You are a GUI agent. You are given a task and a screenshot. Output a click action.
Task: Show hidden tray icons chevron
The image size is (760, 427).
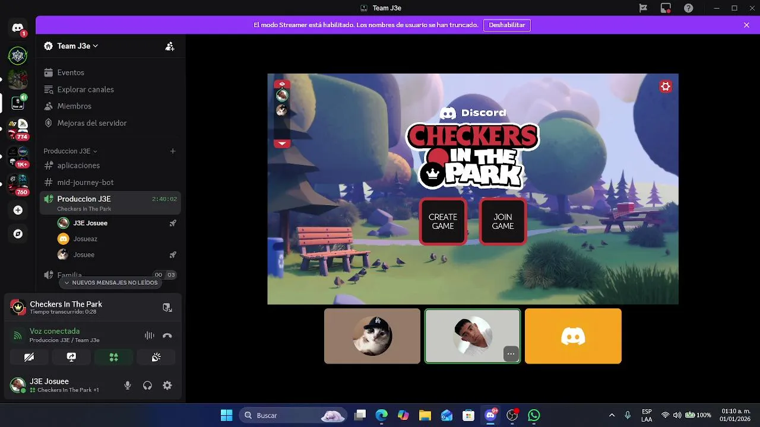point(612,415)
